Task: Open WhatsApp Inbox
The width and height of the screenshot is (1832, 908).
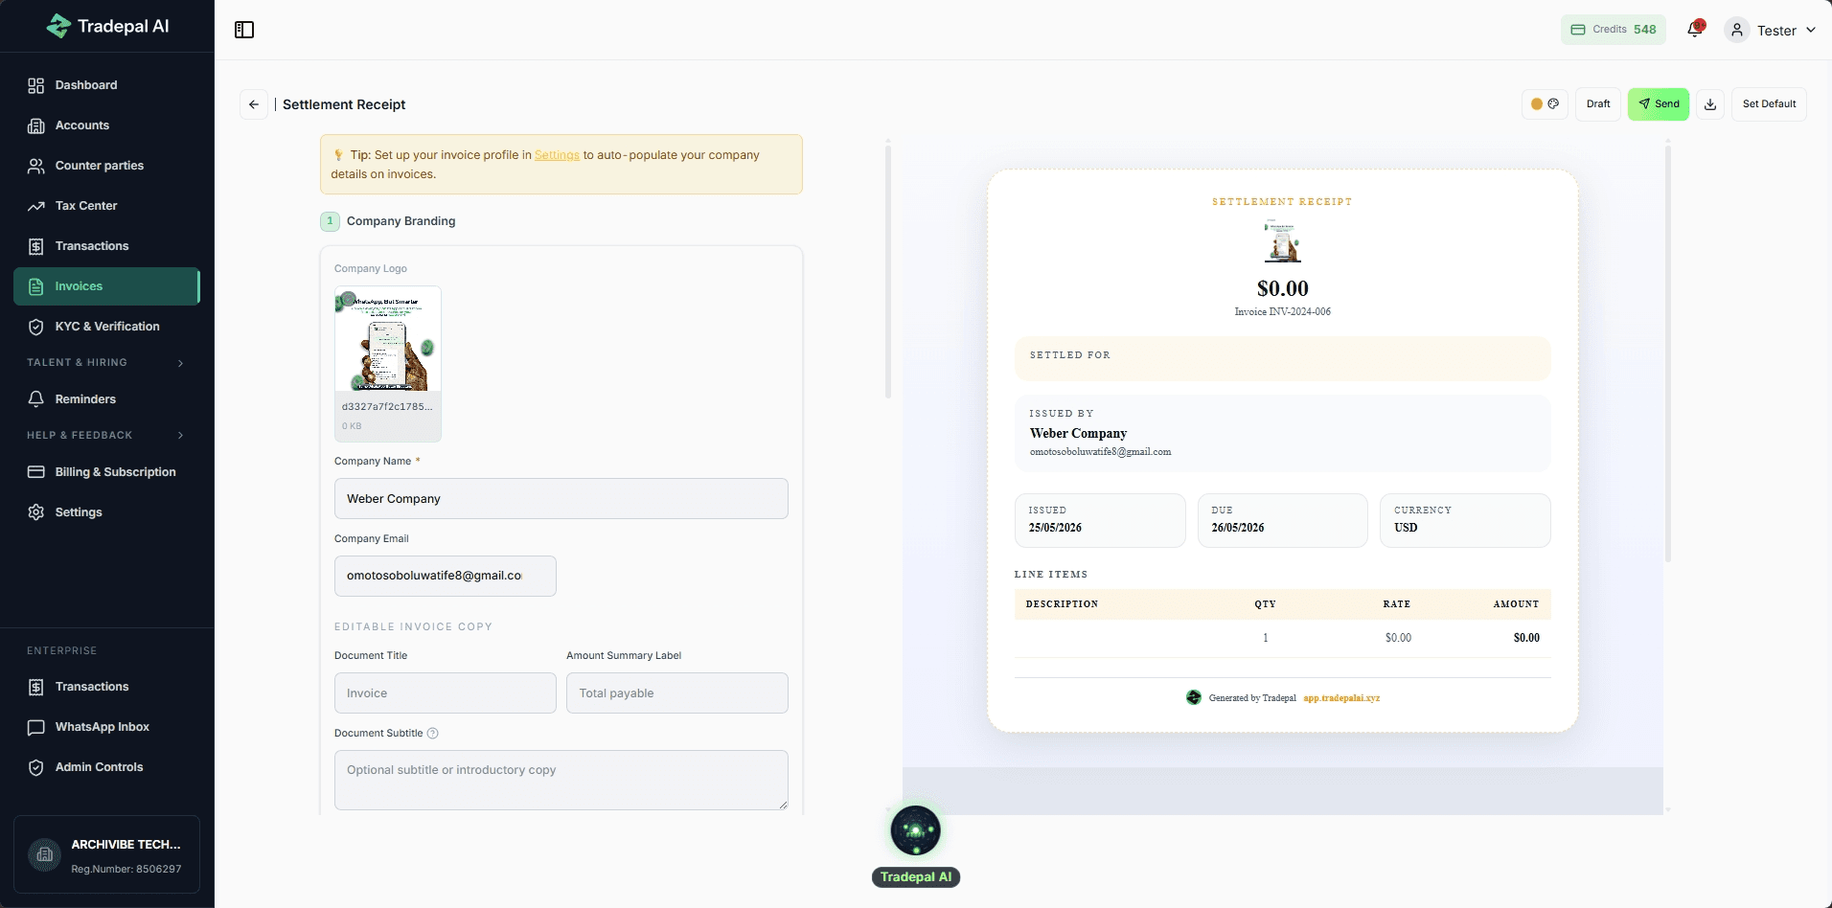Action: point(107,727)
